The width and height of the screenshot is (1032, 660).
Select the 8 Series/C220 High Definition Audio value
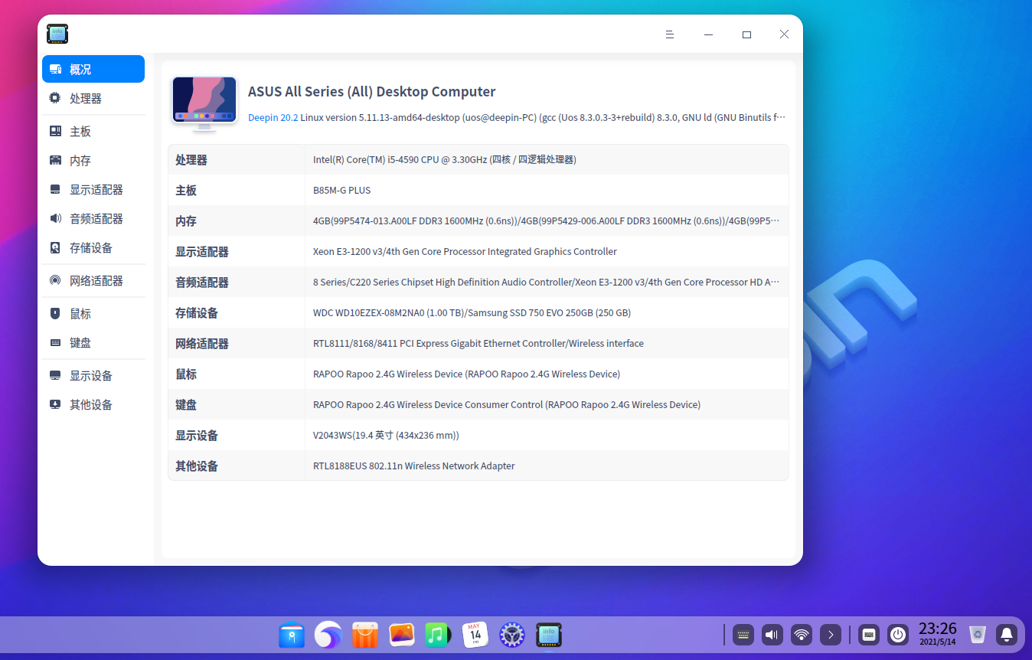[547, 283]
